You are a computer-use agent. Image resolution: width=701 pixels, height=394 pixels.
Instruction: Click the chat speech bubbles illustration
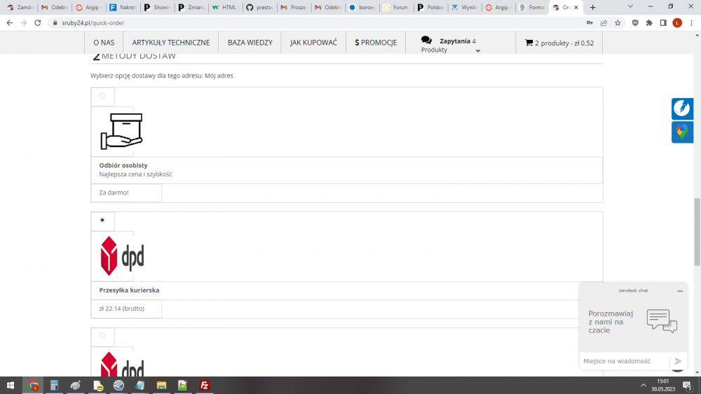662,321
